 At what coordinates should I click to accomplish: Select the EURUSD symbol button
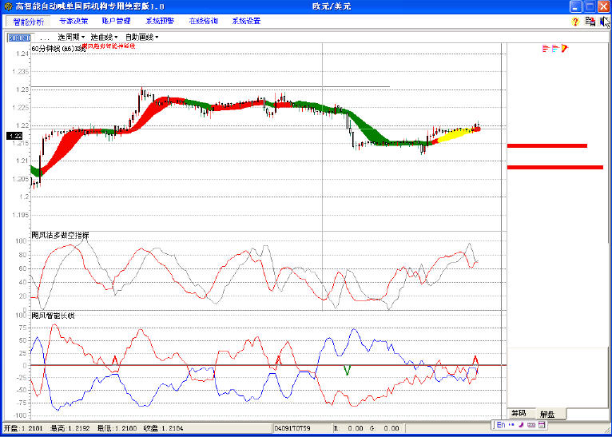tap(19, 38)
